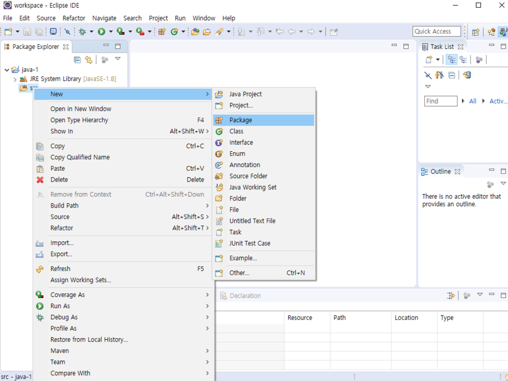This screenshot has width=508, height=381.
Task: Click Run As in the context menu
Action: point(123,306)
